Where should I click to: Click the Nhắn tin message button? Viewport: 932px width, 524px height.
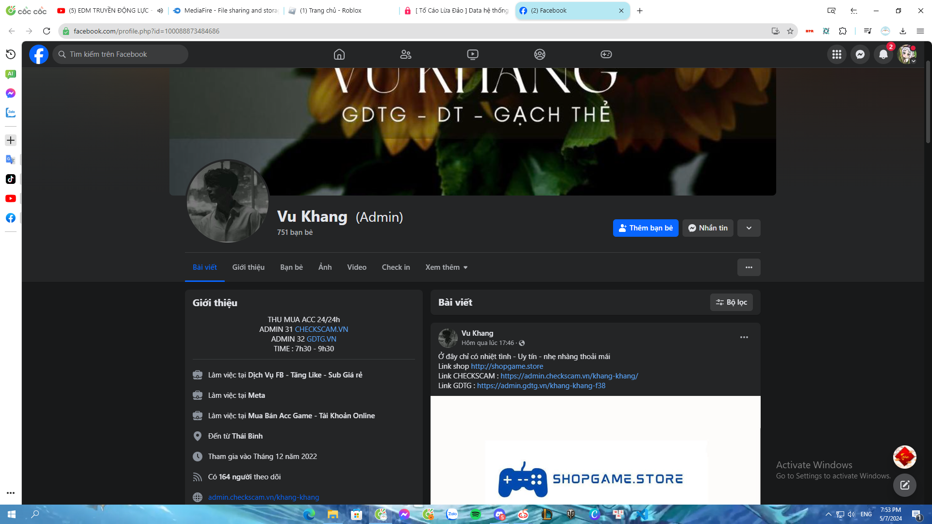[708, 228]
